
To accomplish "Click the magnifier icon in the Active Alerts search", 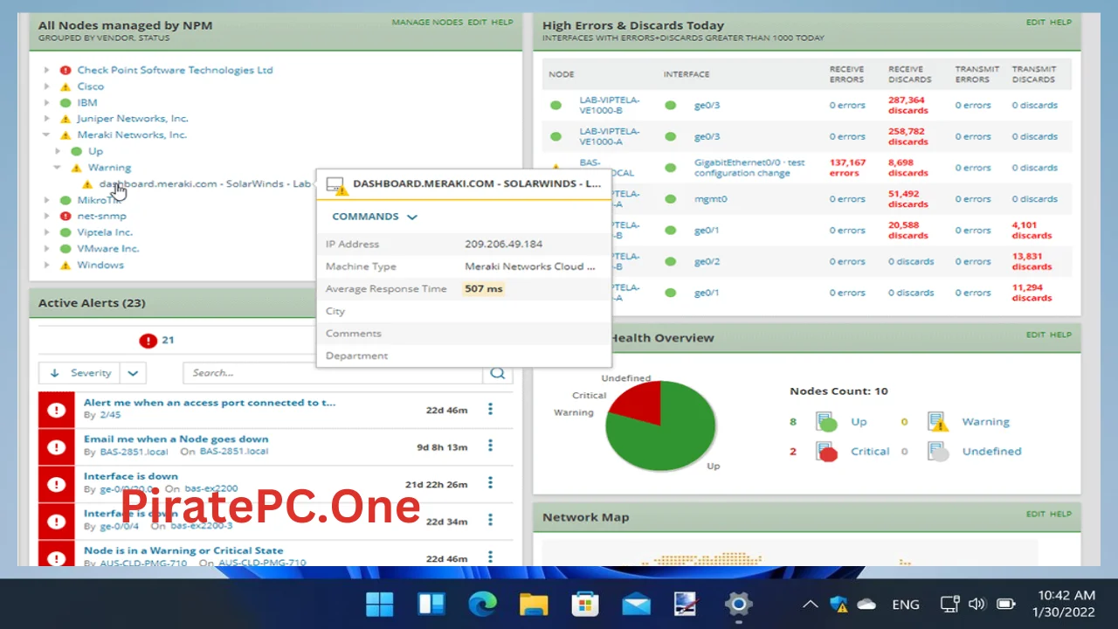I will (498, 373).
